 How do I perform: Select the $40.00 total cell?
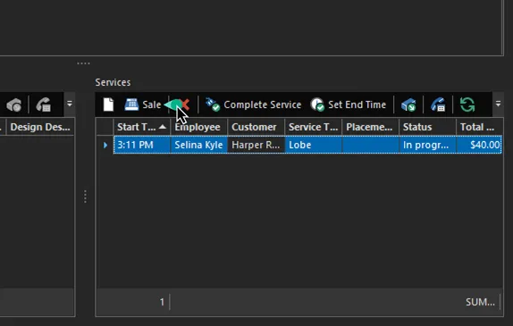click(479, 145)
